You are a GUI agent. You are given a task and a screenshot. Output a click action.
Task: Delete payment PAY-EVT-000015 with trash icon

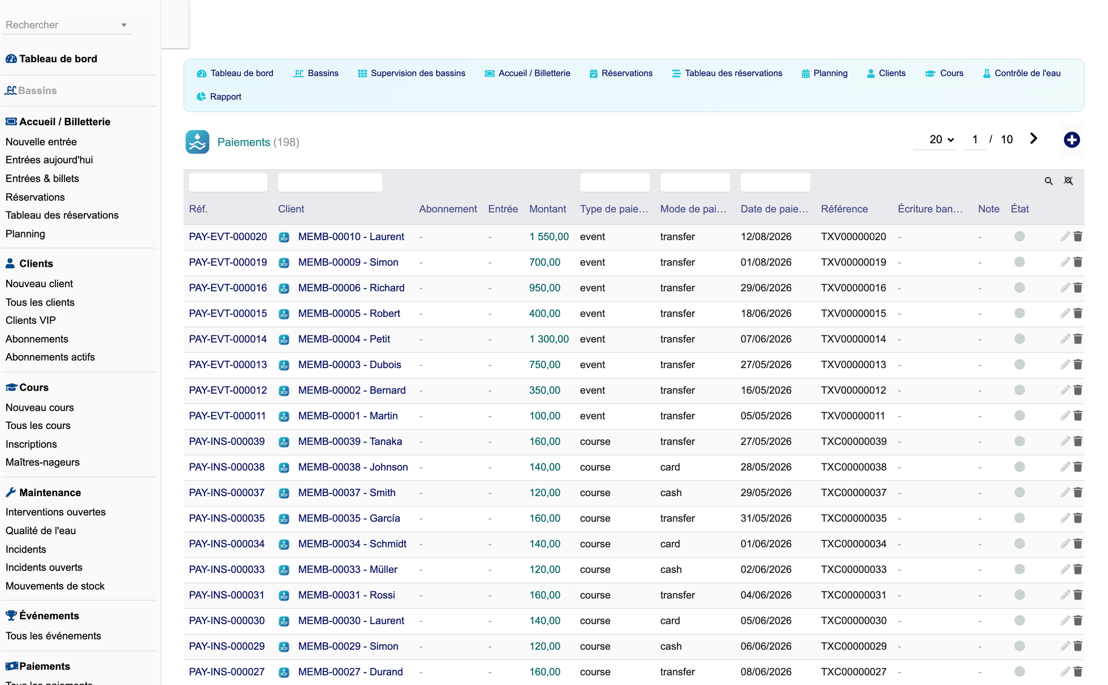click(x=1078, y=313)
